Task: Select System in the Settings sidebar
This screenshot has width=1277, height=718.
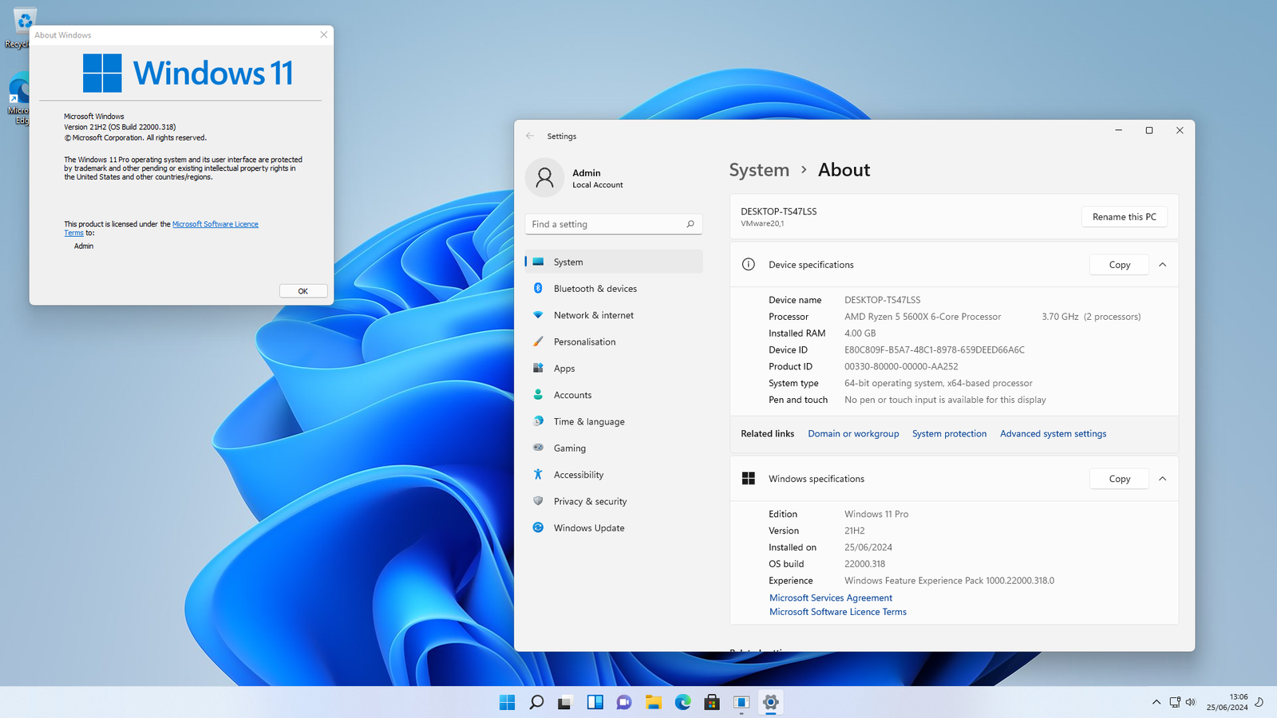Action: coord(614,262)
